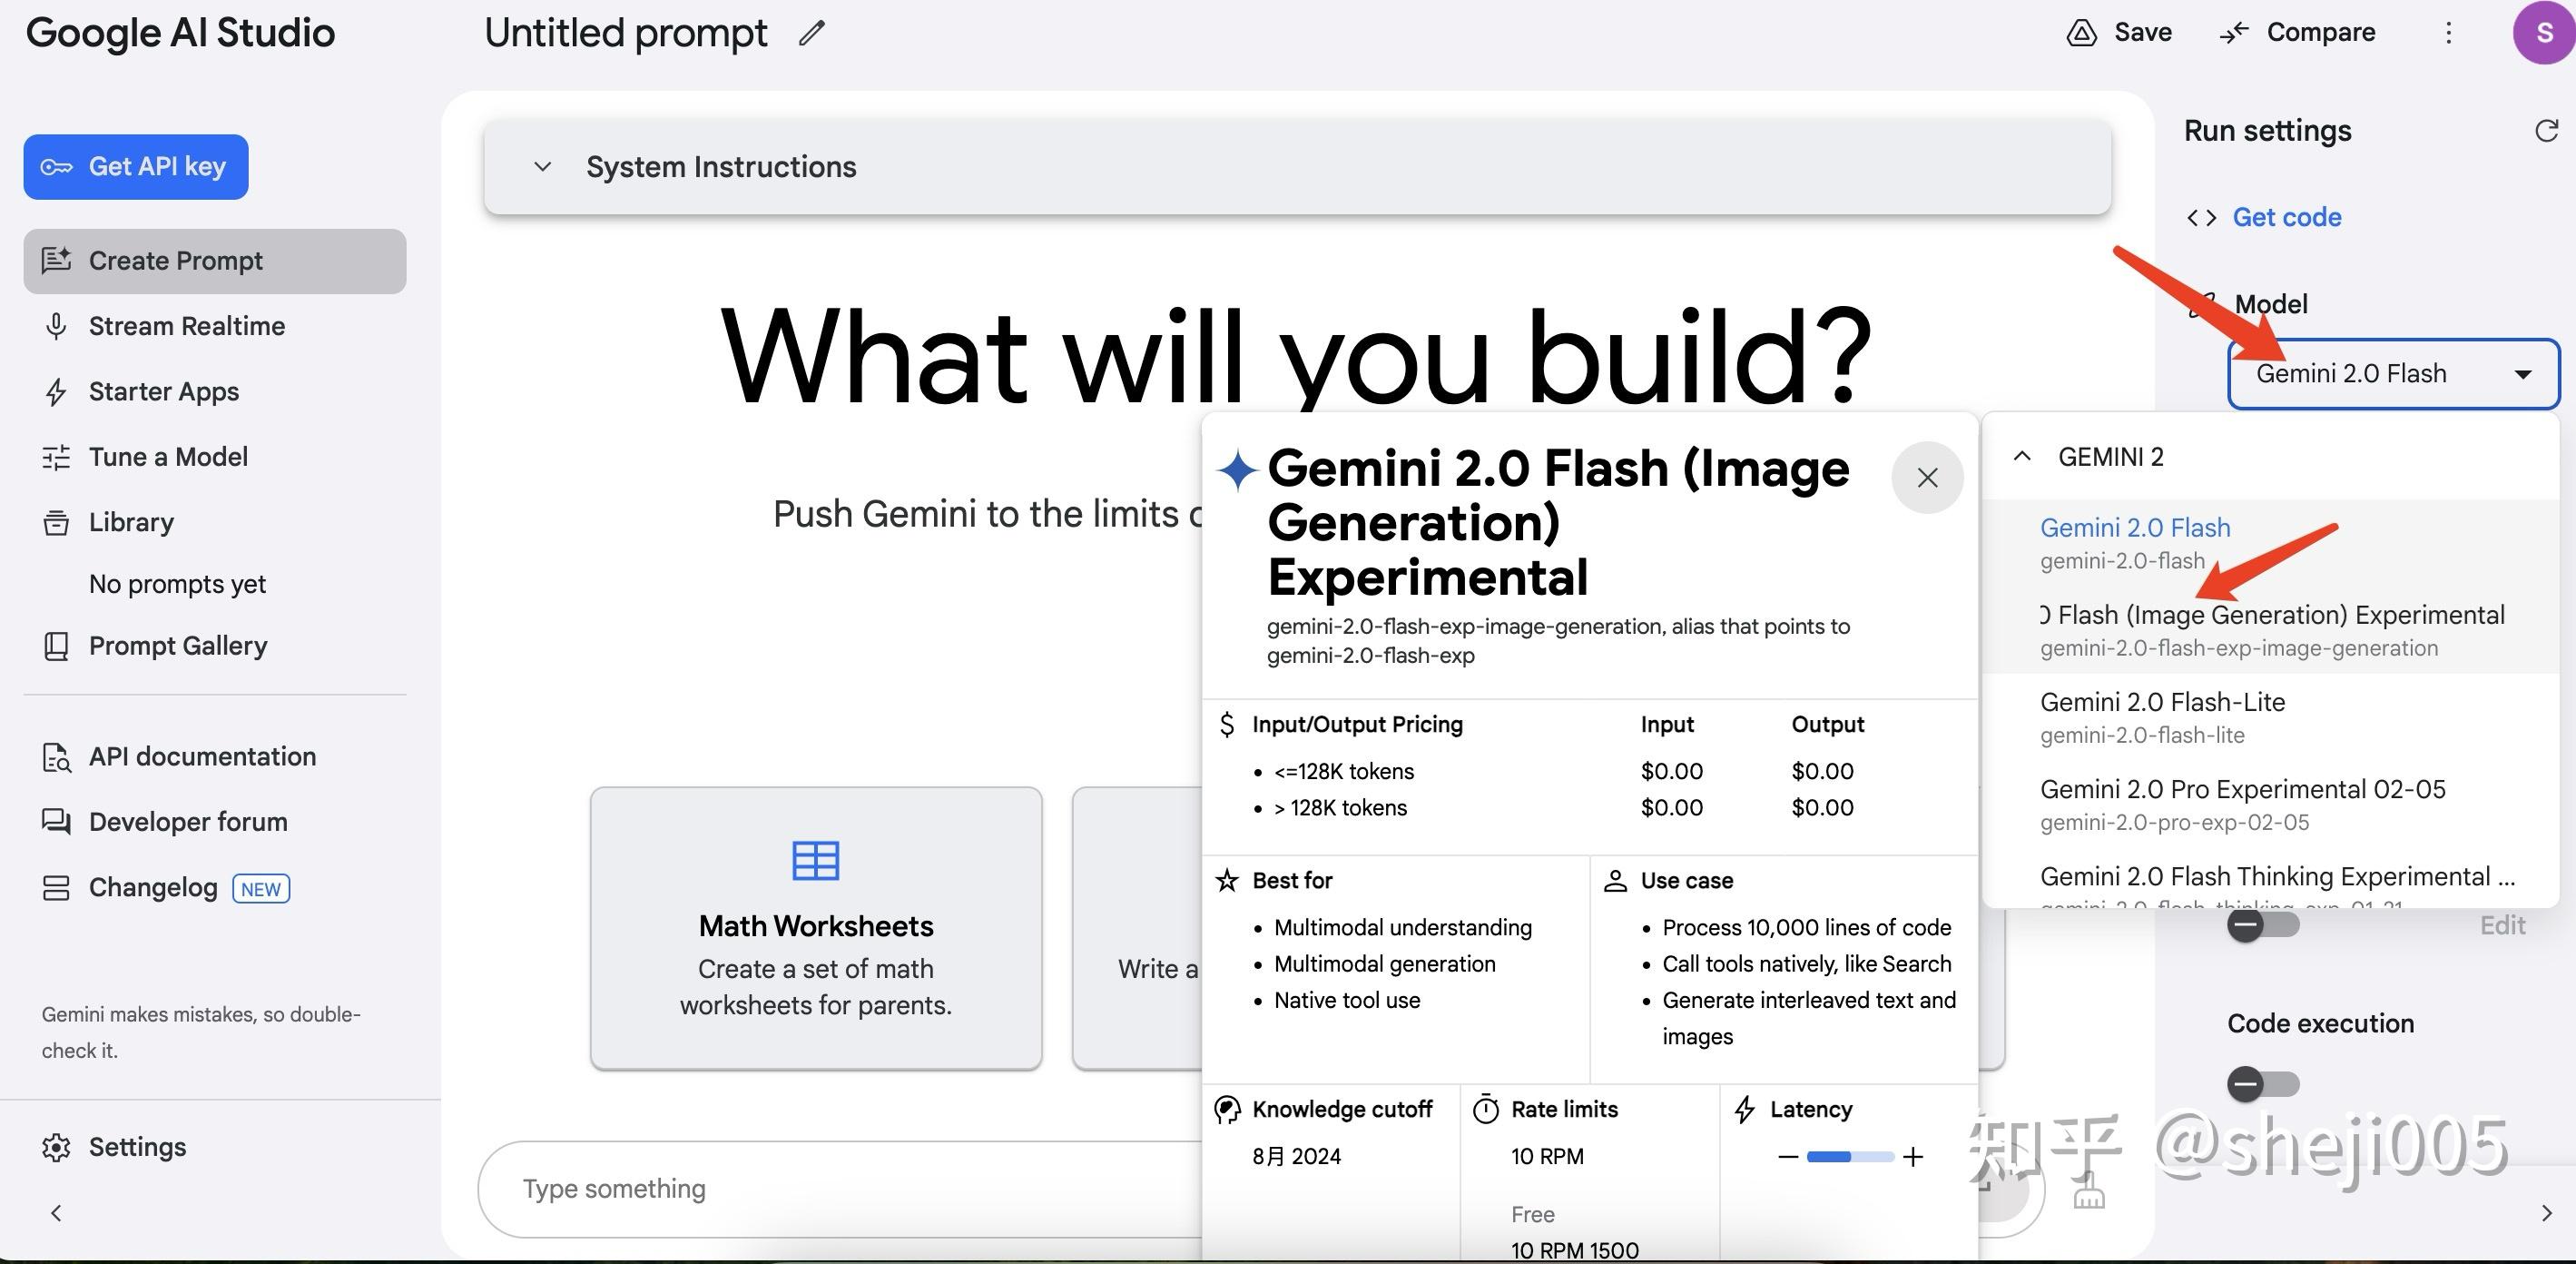Open the Changelog with NEW badge
2576x1264 pixels.
(x=154, y=886)
